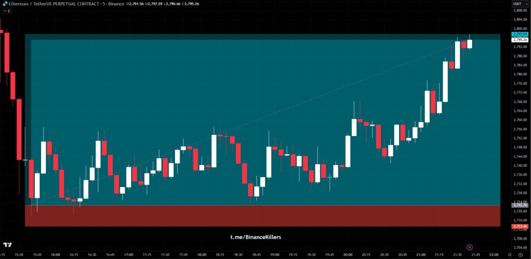Open chart settings hexagon gear icon
This screenshot has width=531, height=259.
pos(520,255)
